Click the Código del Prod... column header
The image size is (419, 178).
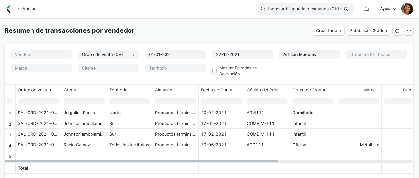pos(267,90)
